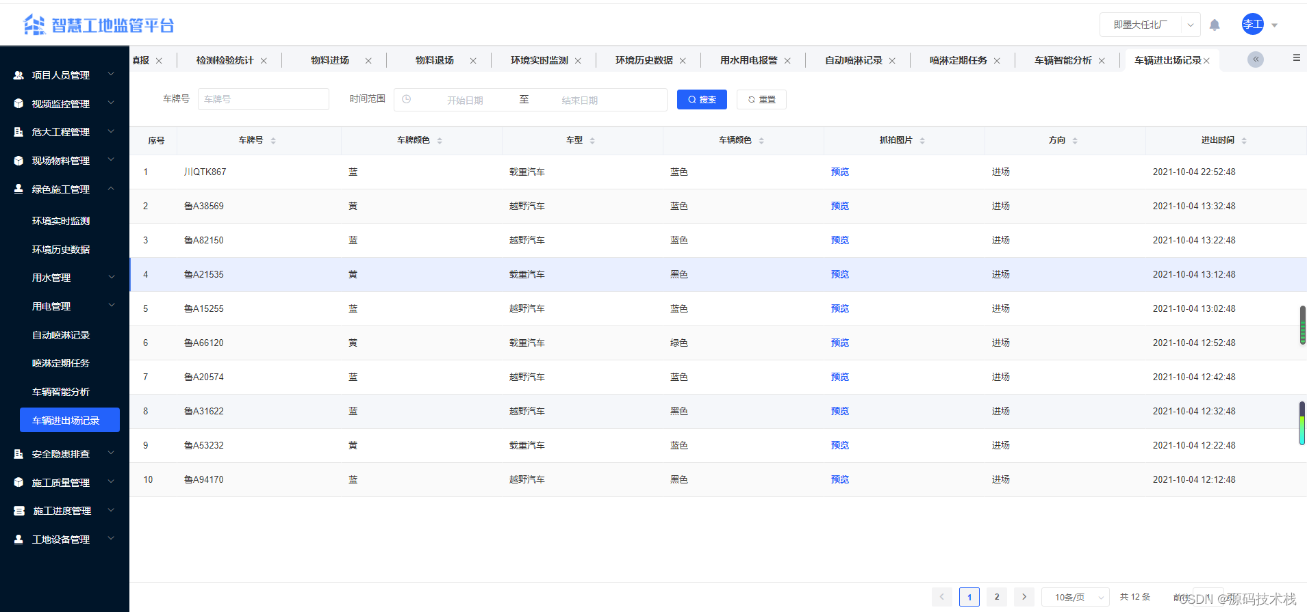Collapse tabs with double-arrow icon

1256,59
